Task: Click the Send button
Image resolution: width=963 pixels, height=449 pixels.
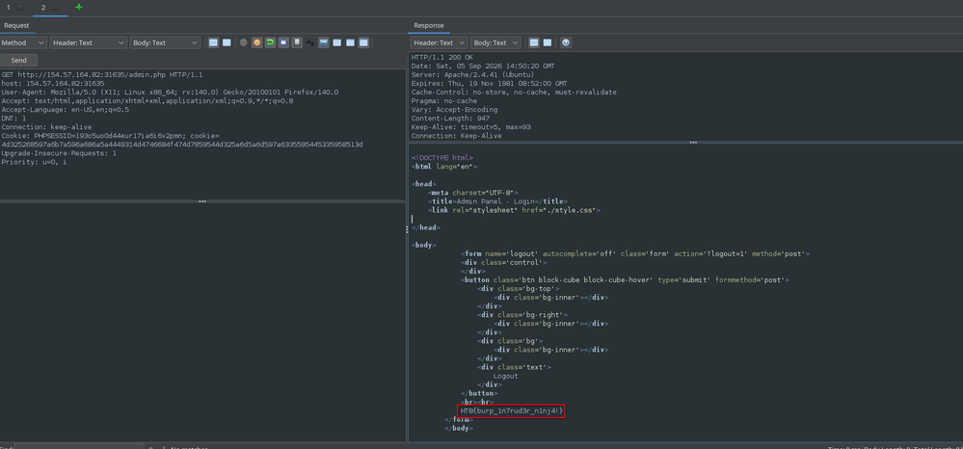Action: [19, 60]
